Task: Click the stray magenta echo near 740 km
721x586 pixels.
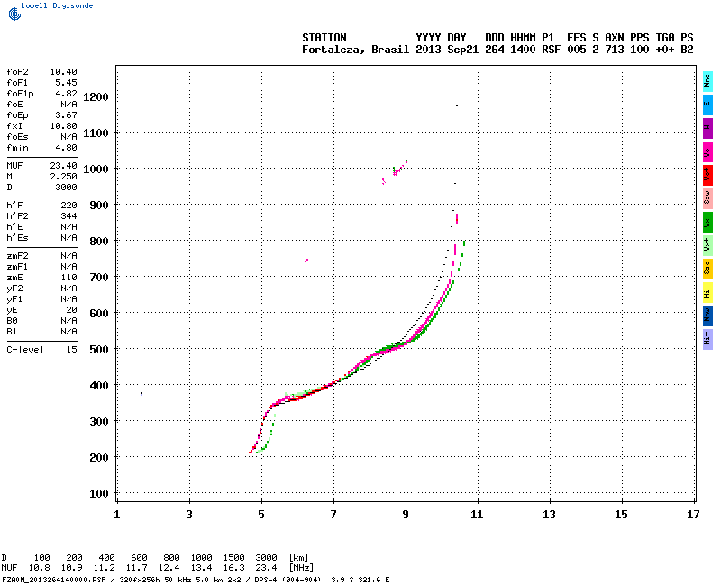Action: coord(306,261)
